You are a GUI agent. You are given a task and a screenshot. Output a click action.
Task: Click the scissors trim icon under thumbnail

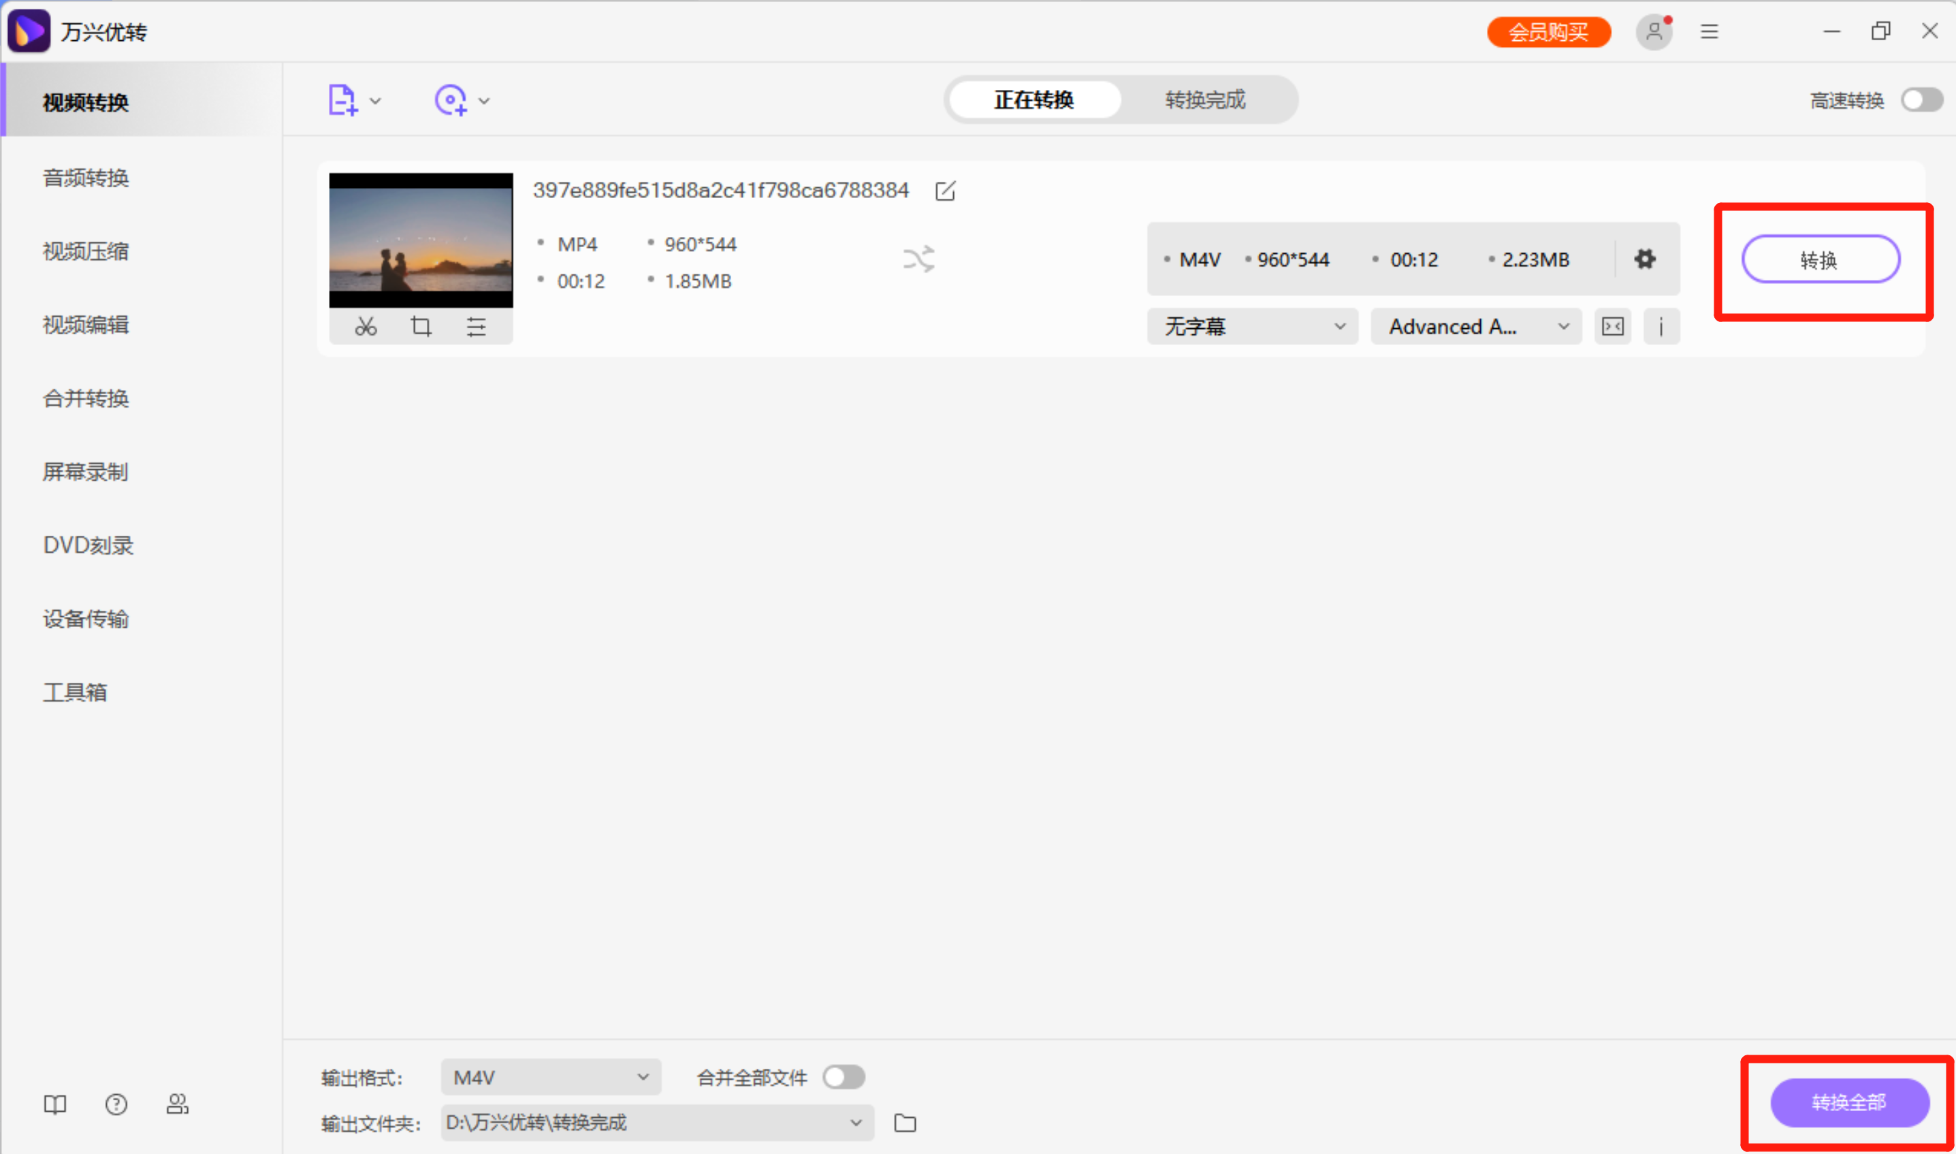pyautogui.click(x=366, y=327)
